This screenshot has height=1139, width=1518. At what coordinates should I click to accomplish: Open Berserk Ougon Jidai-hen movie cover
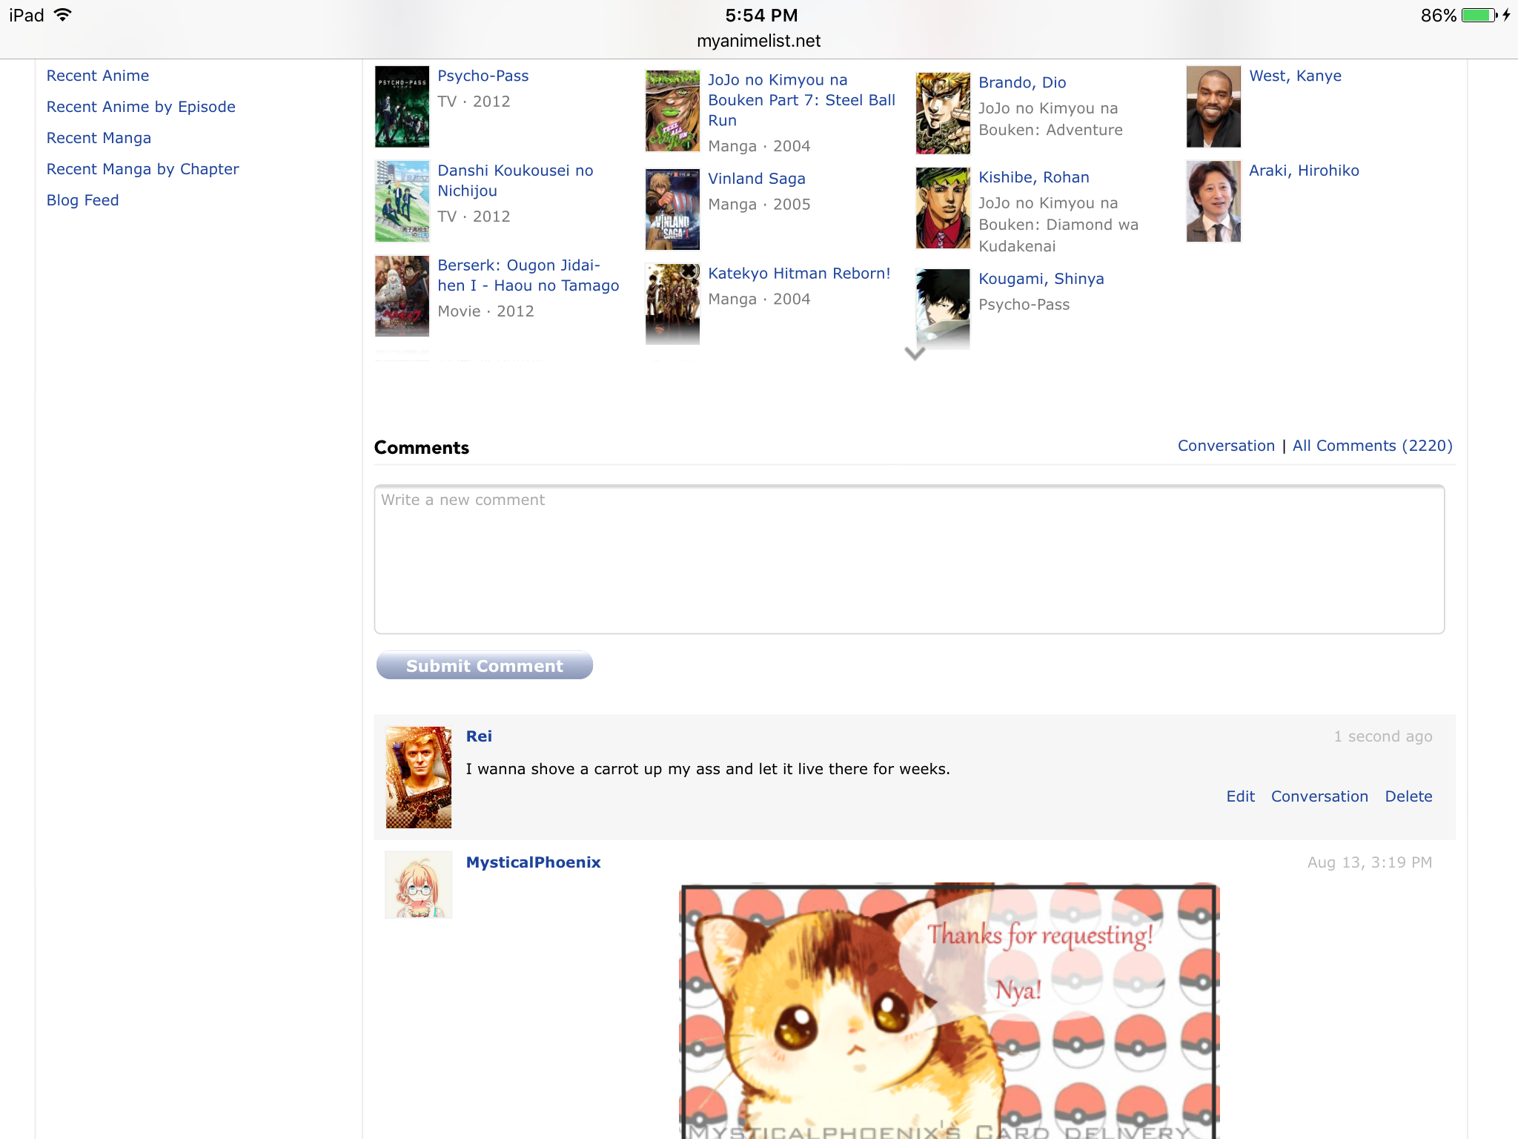point(402,296)
